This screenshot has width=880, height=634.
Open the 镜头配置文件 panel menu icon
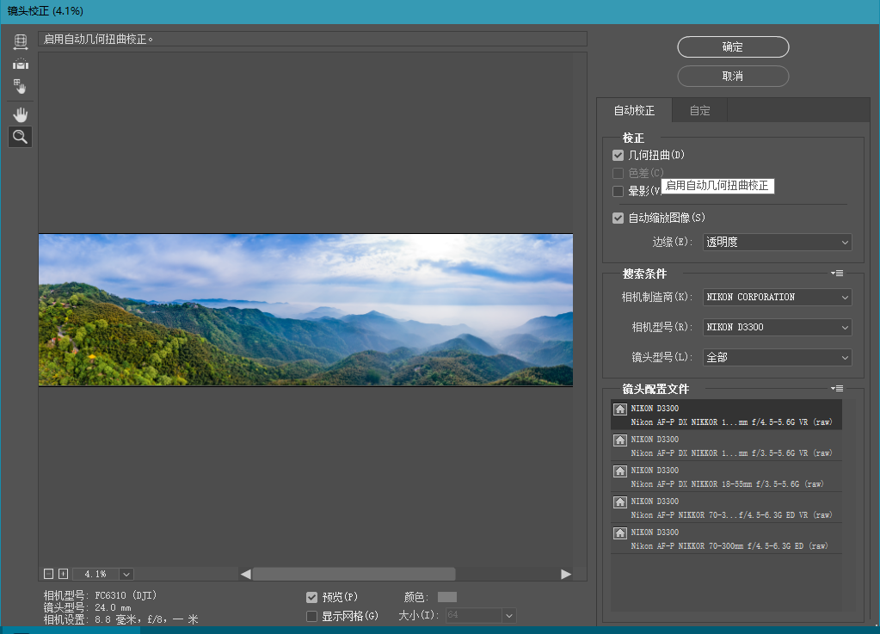(x=837, y=389)
